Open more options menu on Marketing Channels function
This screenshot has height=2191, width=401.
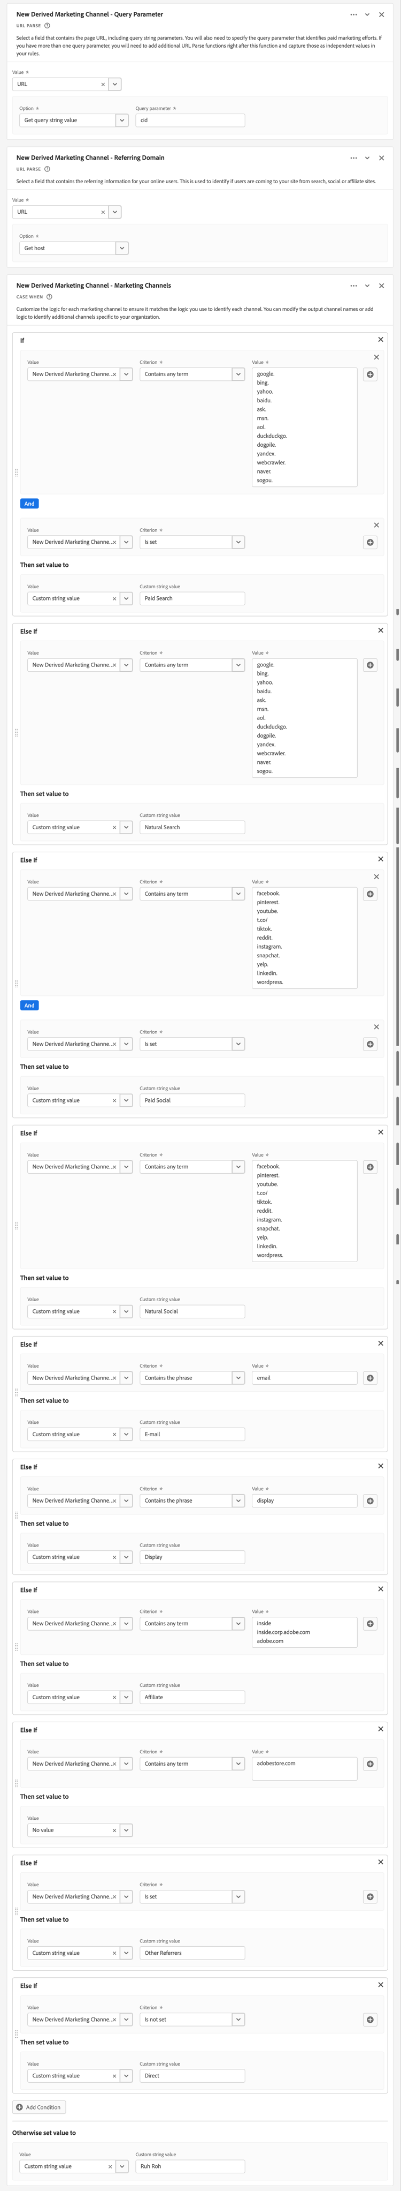[x=354, y=286]
